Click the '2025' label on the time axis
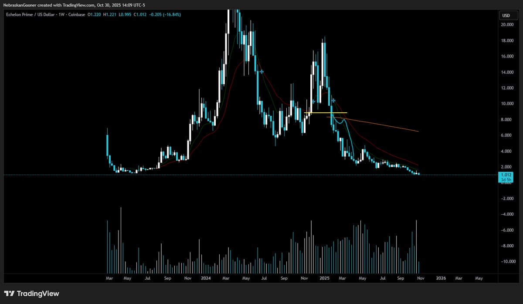Image resolution: width=523 pixels, height=304 pixels. tap(325, 278)
